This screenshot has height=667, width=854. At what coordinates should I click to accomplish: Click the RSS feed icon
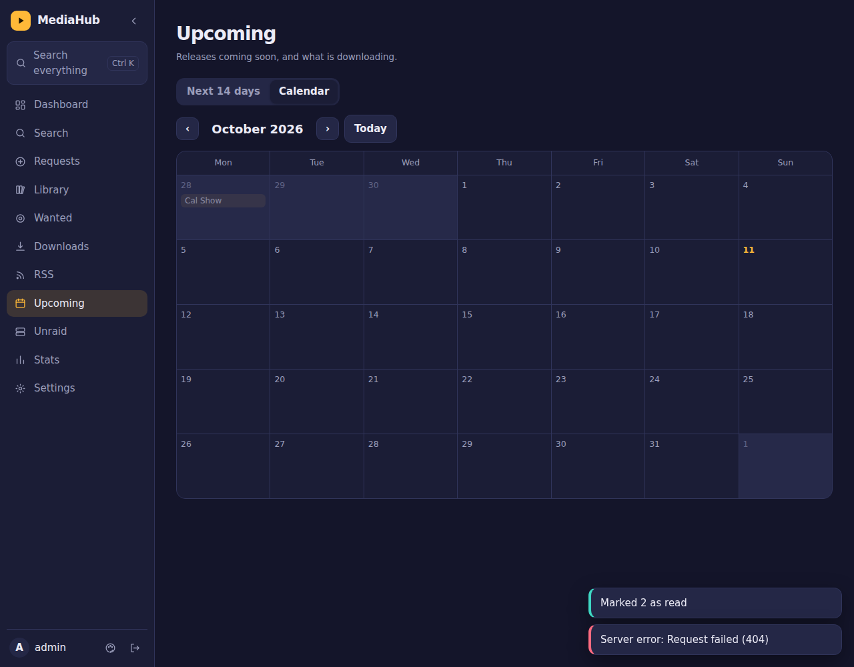click(21, 275)
